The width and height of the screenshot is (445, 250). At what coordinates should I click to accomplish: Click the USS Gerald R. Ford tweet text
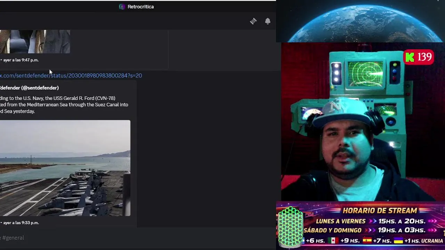click(64, 105)
